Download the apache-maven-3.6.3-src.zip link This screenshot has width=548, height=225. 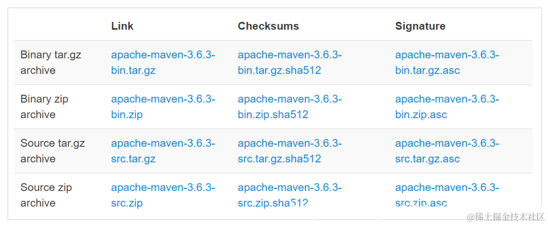(x=163, y=195)
